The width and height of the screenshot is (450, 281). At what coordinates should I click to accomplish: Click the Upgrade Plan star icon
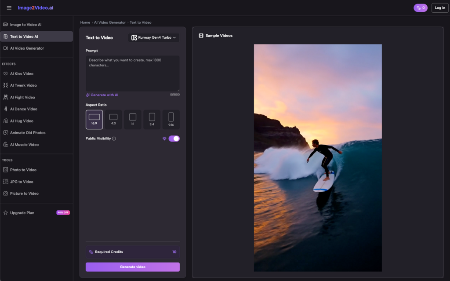pyautogui.click(x=6, y=213)
